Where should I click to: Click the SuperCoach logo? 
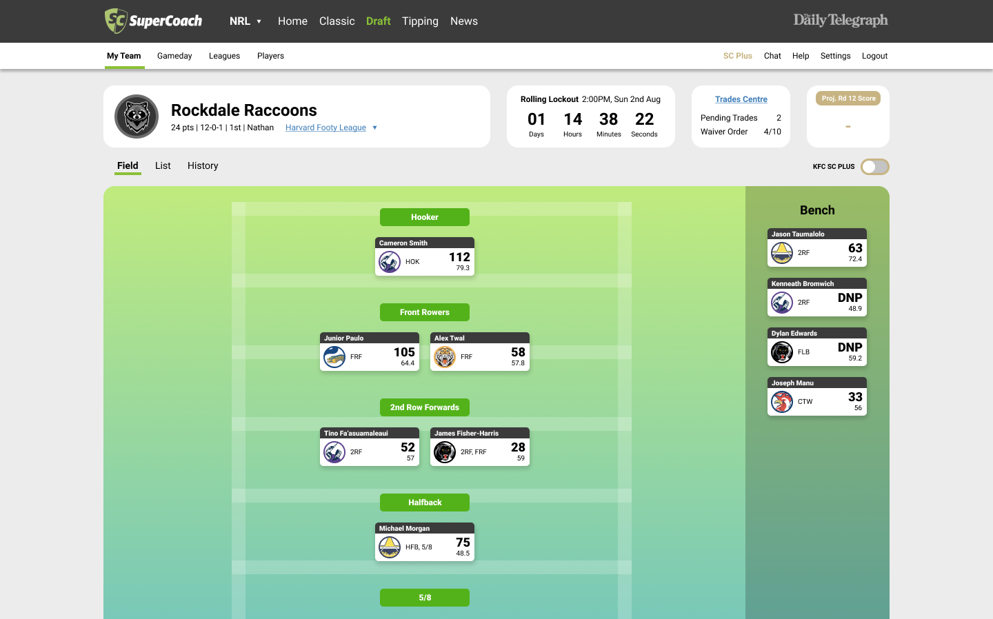click(153, 21)
